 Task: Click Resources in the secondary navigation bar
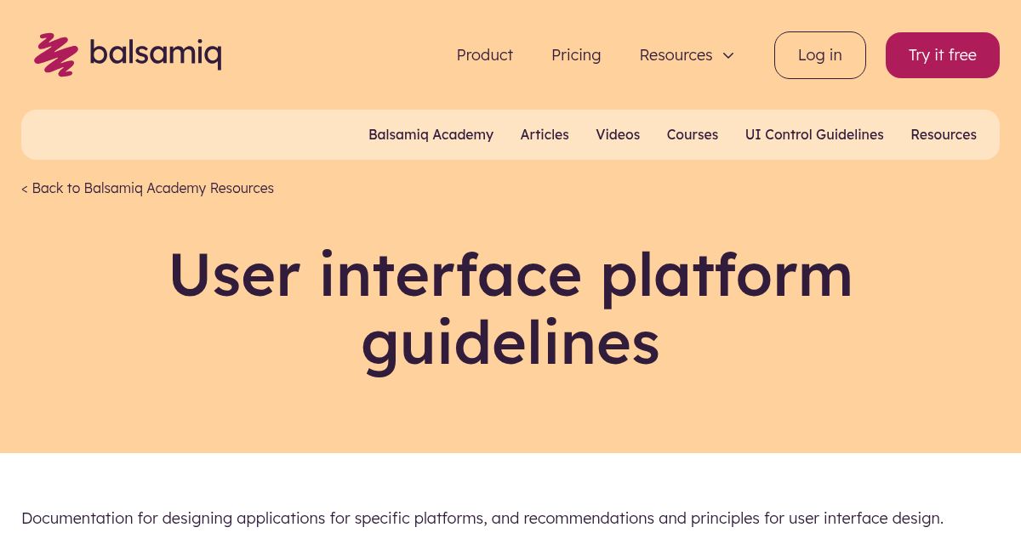tap(944, 134)
